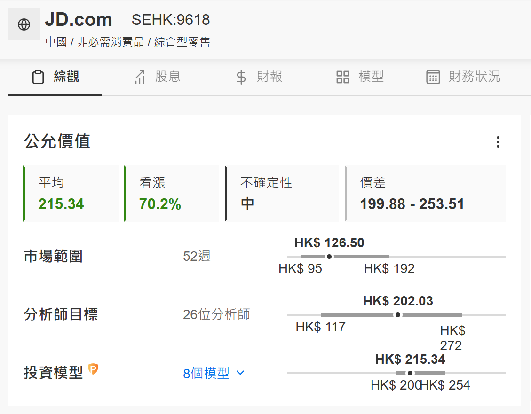
Task: Click the model fair value HK$ 215.34
Action: coord(410,359)
